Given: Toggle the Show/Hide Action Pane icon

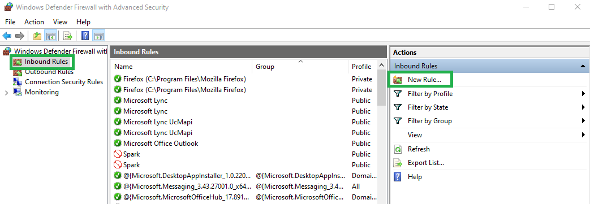Looking at the screenshot, I should 98,36.
